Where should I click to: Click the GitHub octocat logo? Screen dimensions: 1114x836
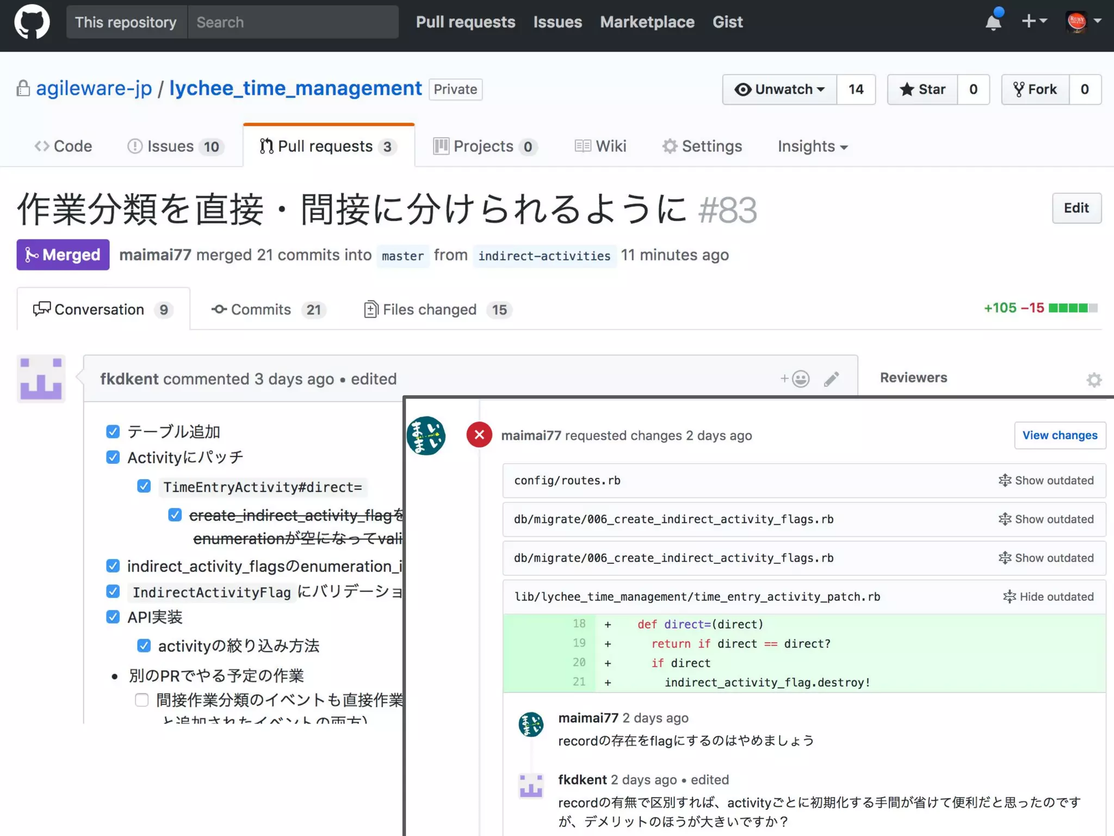click(x=32, y=22)
